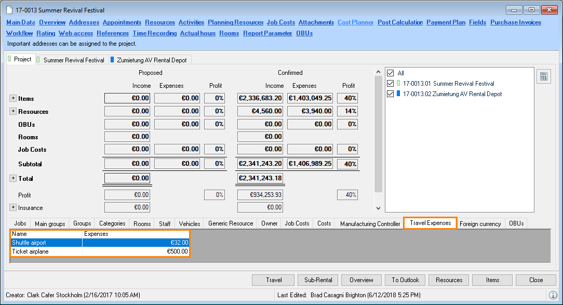Expand the Items row
Screen dimensions: 563x305
click(x=13, y=98)
